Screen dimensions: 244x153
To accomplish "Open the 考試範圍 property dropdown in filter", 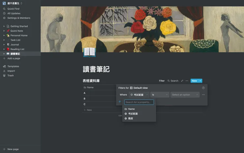I will click(139, 95).
